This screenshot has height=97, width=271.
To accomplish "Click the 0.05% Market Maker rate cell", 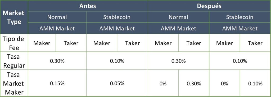I will click(117, 83).
